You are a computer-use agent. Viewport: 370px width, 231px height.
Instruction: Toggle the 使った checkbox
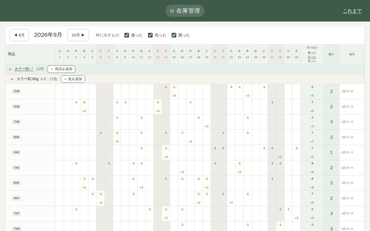(127, 35)
